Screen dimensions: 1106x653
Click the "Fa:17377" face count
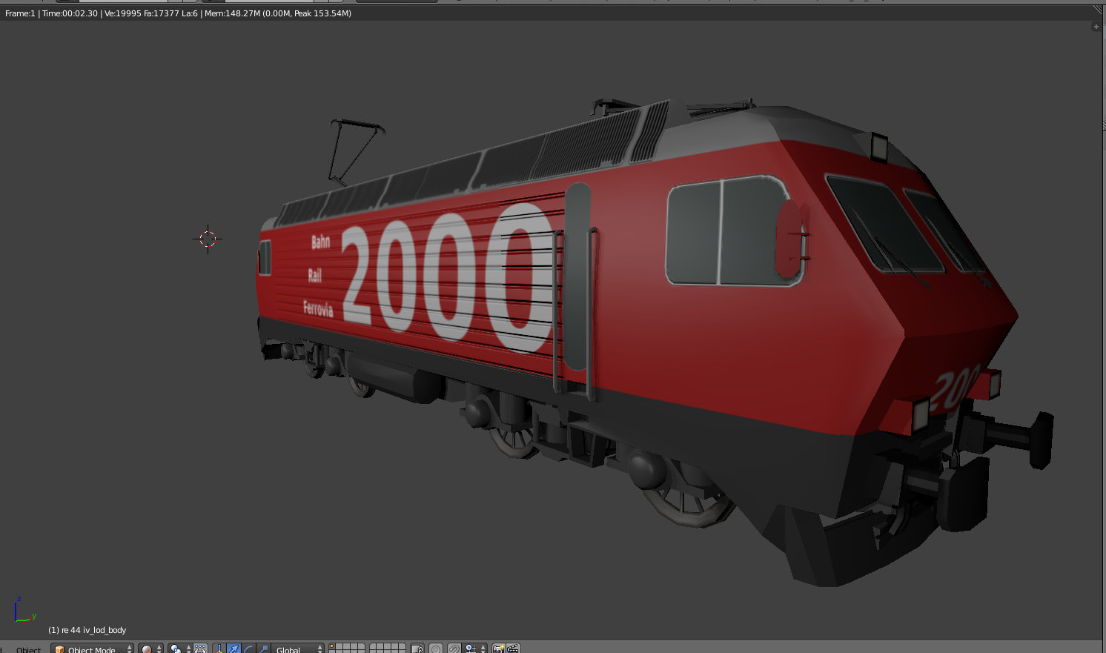162,13
